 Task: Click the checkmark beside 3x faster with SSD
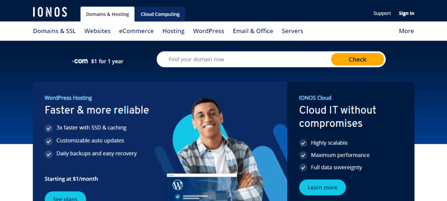click(49, 128)
